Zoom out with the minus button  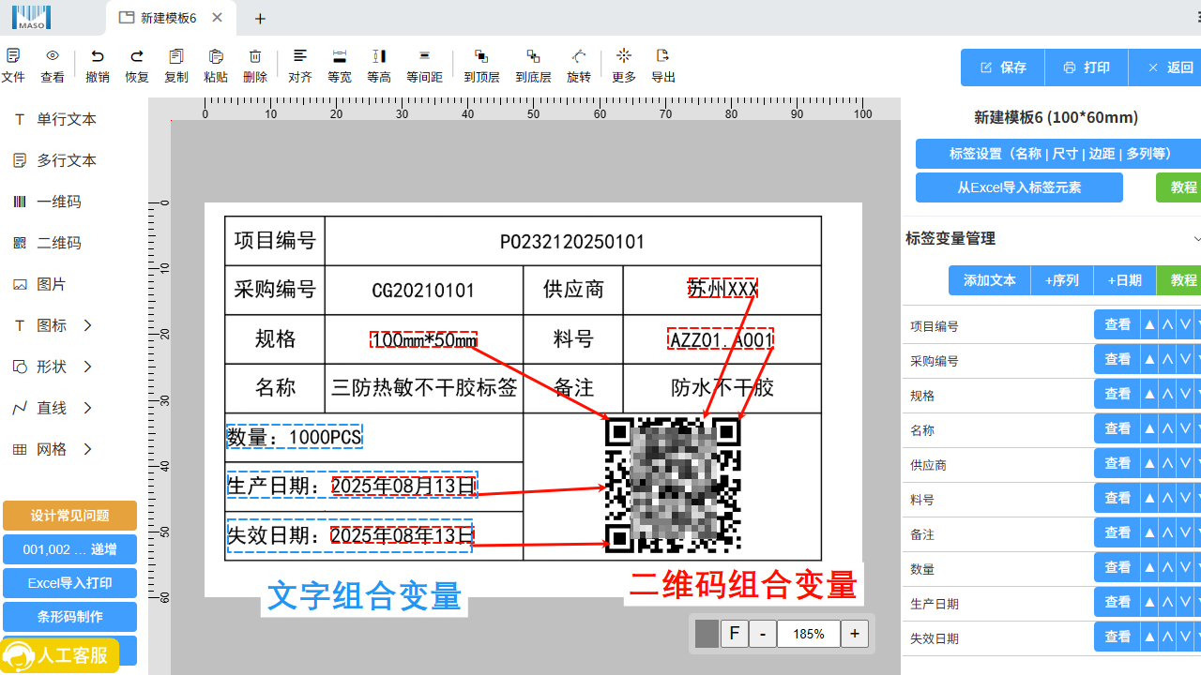[763, 634]
